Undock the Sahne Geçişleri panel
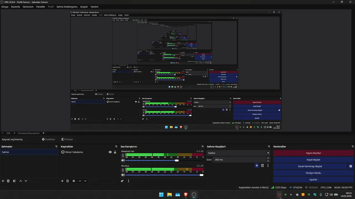This screenshot has width=355, height=199. pyautogui.click(x=269, y=146)
